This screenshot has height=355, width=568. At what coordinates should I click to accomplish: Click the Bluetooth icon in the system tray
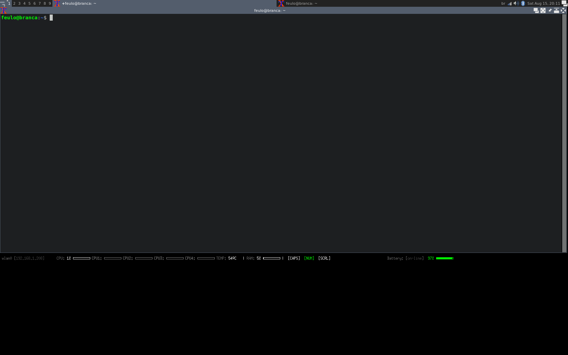point(523,3)
